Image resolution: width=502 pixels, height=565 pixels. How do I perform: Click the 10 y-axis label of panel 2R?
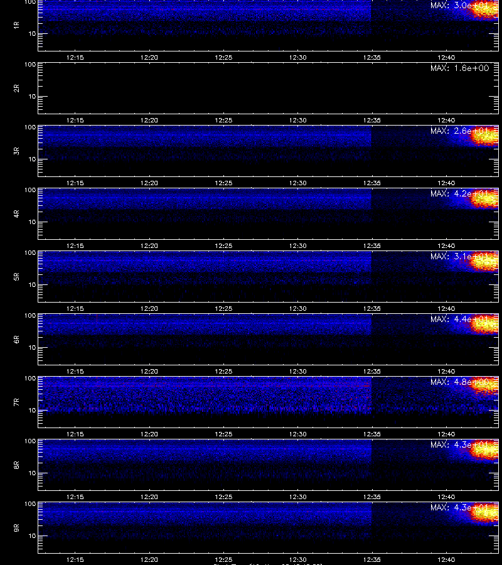click(33, 97)
